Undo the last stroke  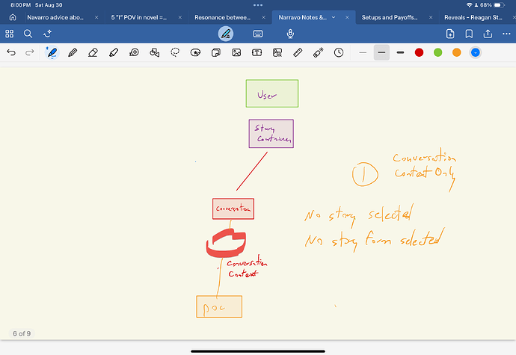(x=11, y=52)
